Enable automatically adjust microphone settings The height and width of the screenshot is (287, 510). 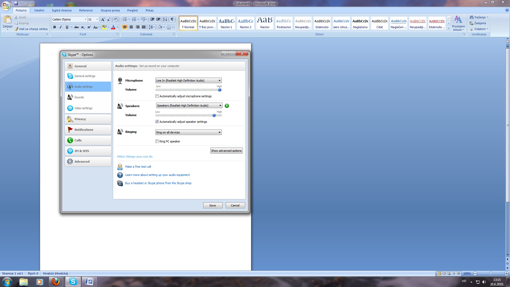[x=157, y=96]
